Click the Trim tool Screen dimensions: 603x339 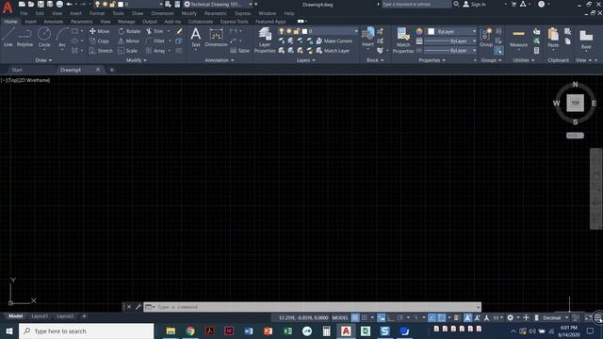155,31
